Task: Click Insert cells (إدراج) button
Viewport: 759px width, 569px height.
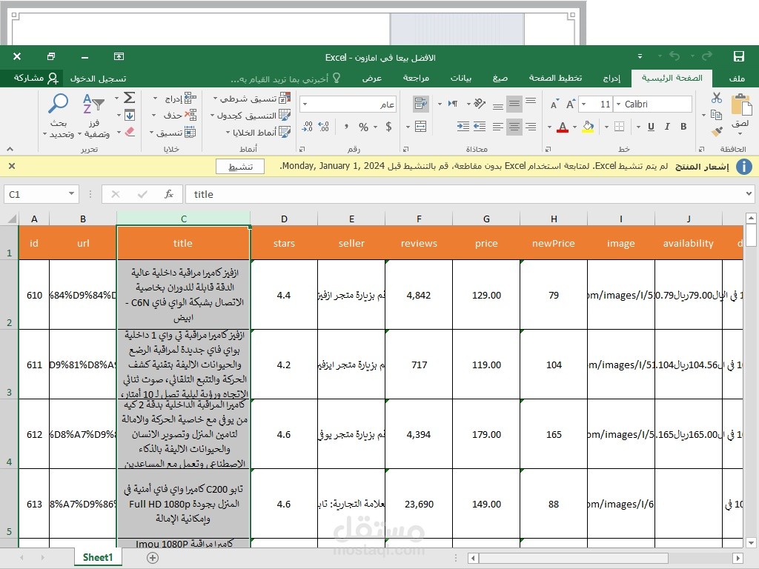Action: click(x=174, y=99)
